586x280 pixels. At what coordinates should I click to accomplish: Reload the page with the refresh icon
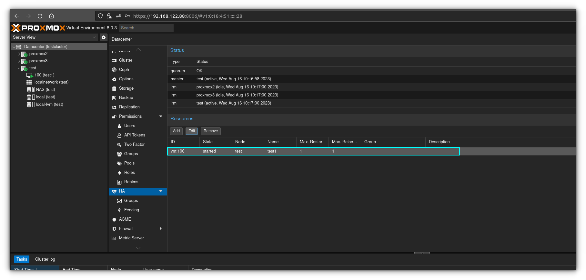[40, 16]
